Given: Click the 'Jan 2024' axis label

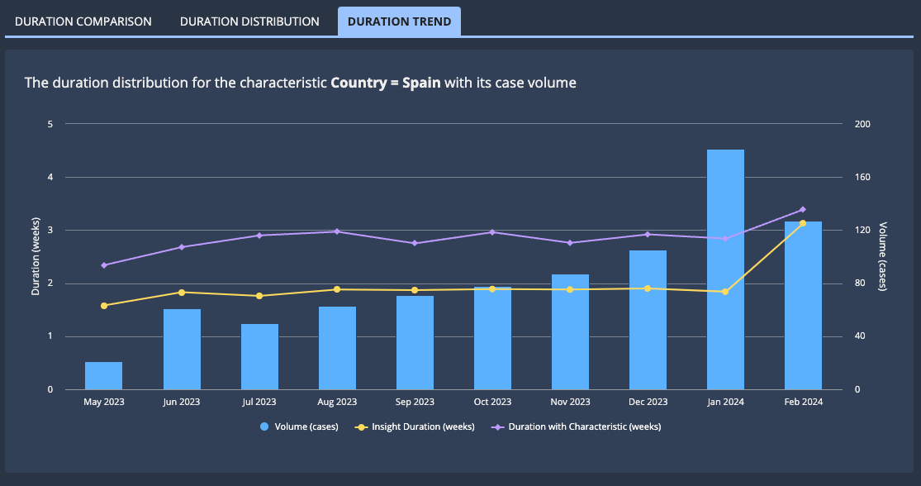Looking at the screenshot, I should click(x=725, y=402).
